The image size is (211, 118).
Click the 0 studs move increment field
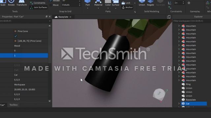pyautogui.click(x=70, y=5)
